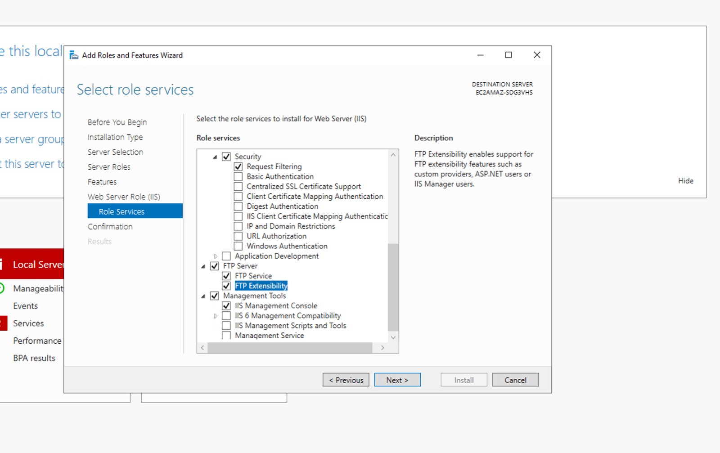Check IIS Management Scripts and Tools
This screenshot has height=453, width=720.
pos(226,325)
